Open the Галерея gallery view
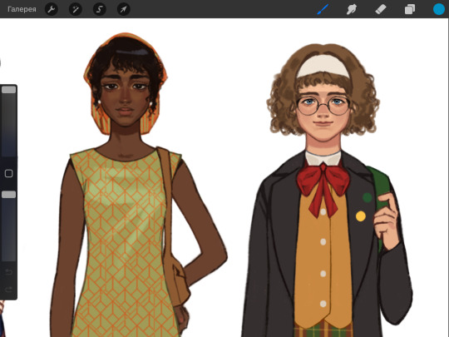The image size is (449, 337). tap(22, 9)
